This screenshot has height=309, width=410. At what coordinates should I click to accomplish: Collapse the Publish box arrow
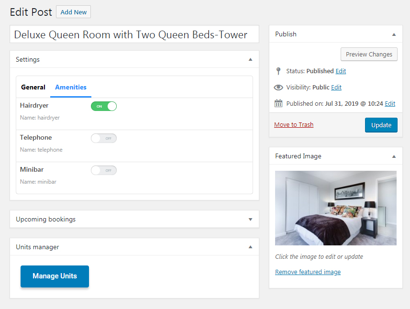394,34
